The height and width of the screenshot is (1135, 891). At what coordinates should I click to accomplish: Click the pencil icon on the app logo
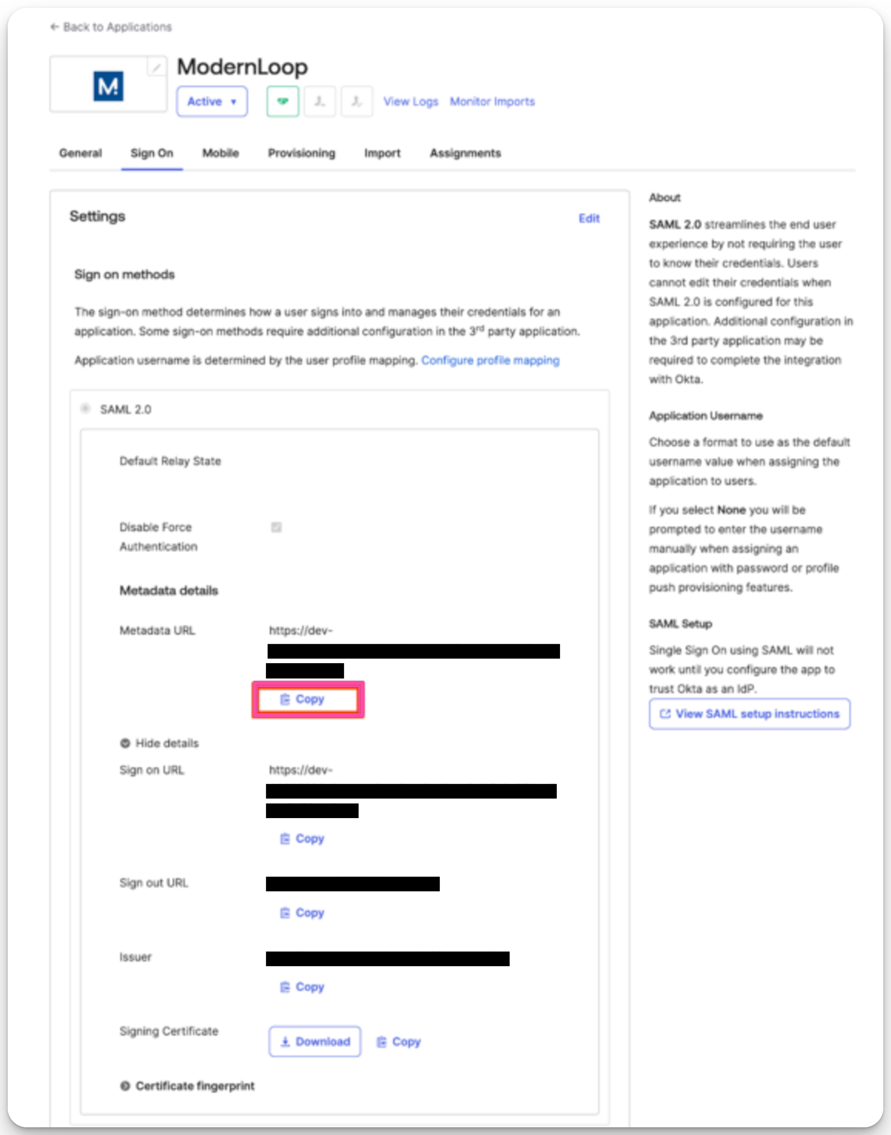tap(156, 67)
